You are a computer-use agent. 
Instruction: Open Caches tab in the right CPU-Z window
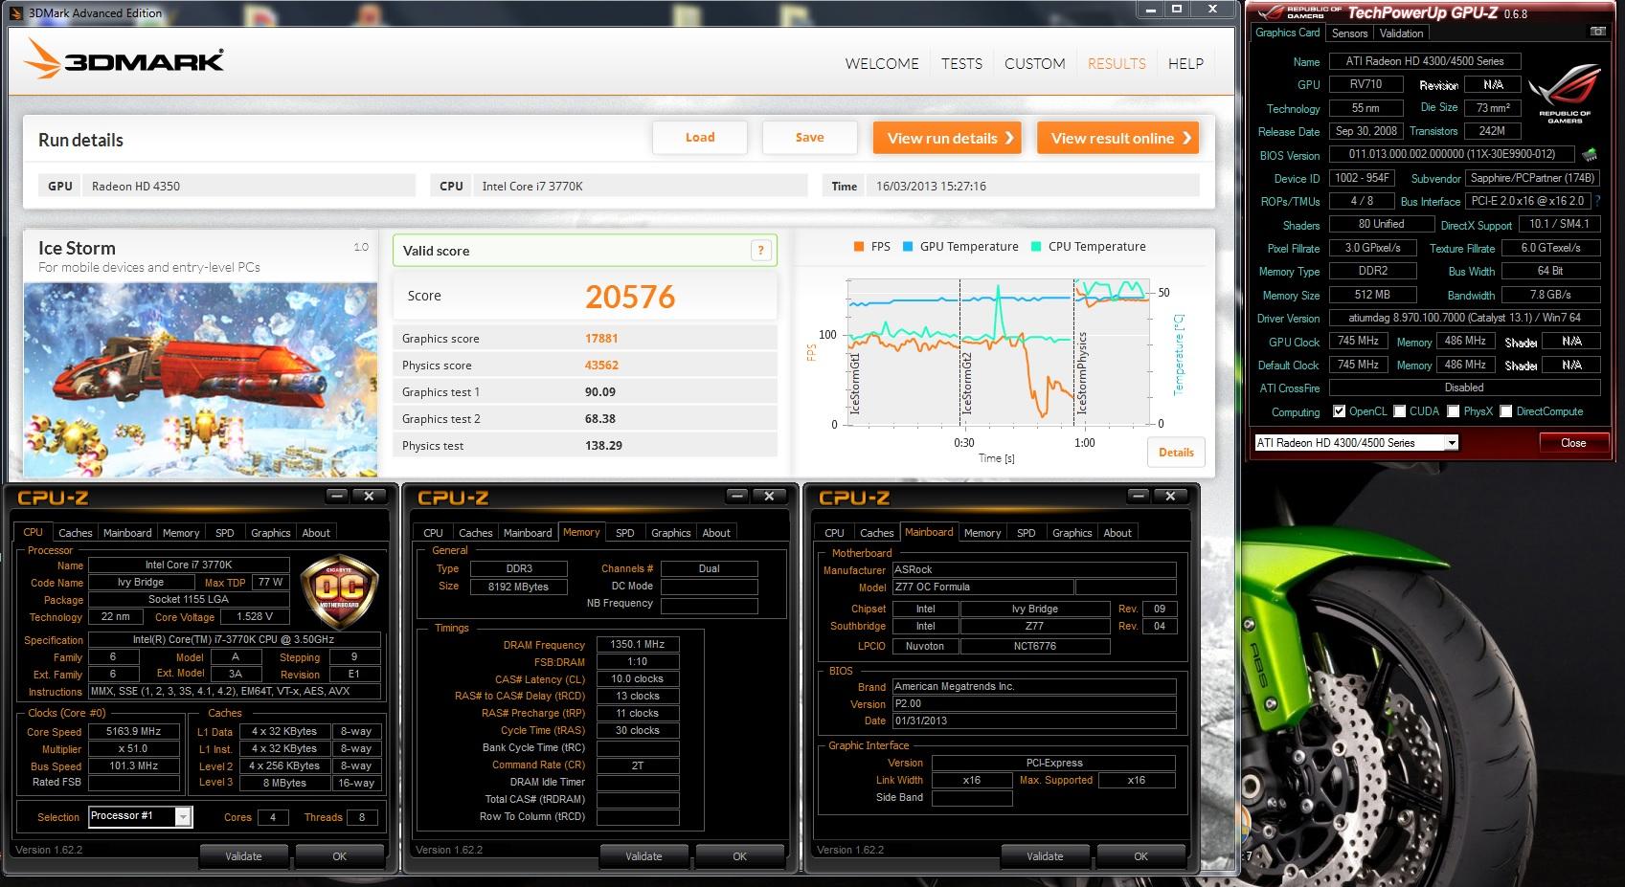[876, 533]
